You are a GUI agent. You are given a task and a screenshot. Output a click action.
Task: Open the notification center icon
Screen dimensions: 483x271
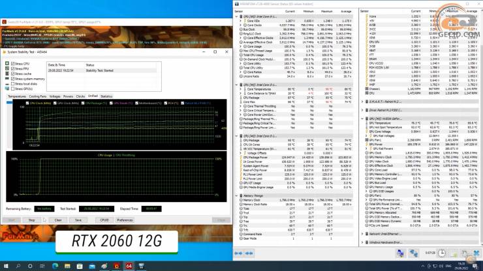click(475, 266)
